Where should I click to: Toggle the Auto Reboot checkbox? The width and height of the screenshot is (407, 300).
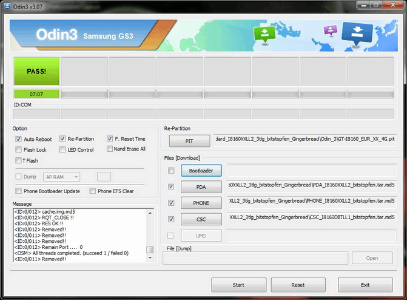point(18,139)
